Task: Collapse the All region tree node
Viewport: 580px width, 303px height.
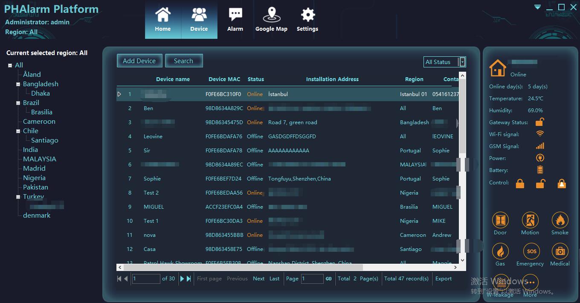Action: point(10,65)
